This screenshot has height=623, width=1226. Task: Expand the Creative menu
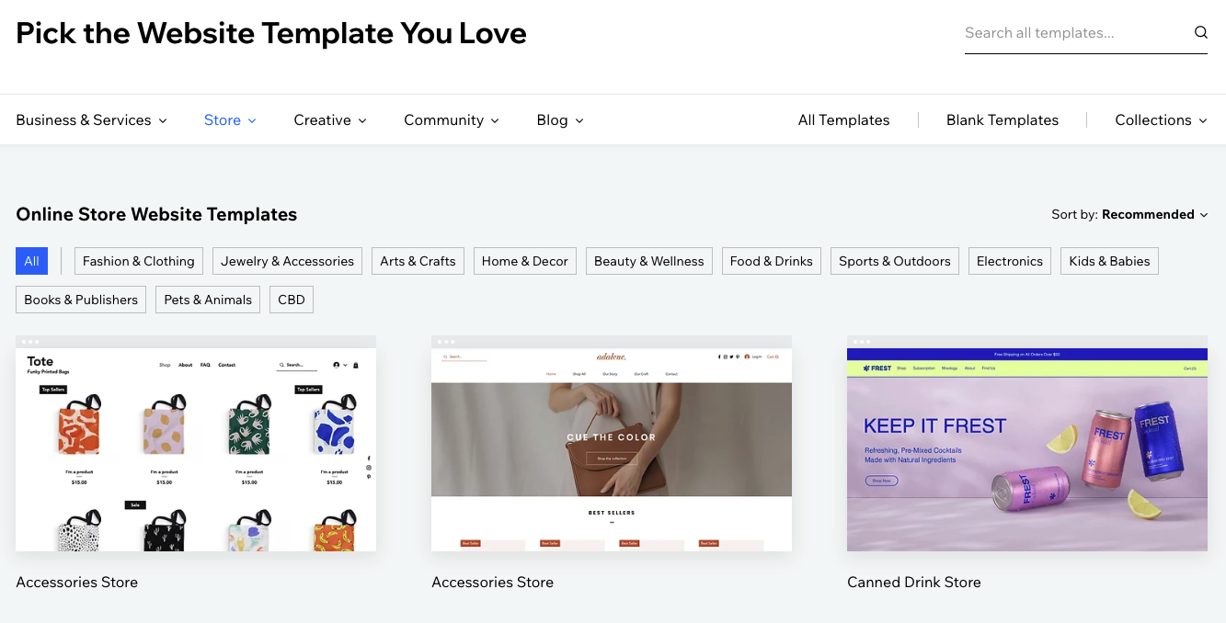tap(330, 119)
